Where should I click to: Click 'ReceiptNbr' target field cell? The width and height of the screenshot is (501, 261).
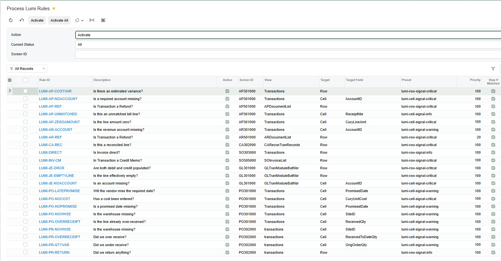click(354, 114)
